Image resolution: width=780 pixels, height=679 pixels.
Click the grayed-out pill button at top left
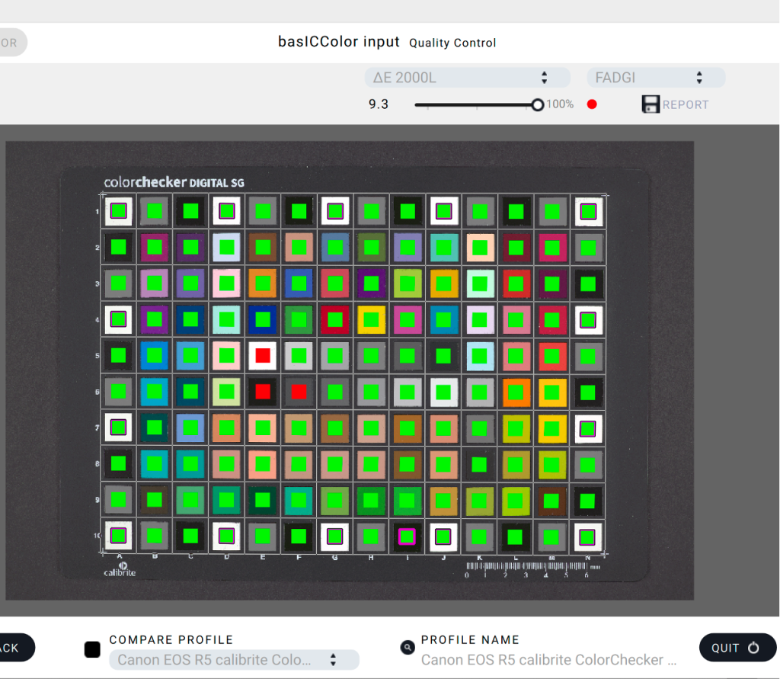click(x=11, y=43)
